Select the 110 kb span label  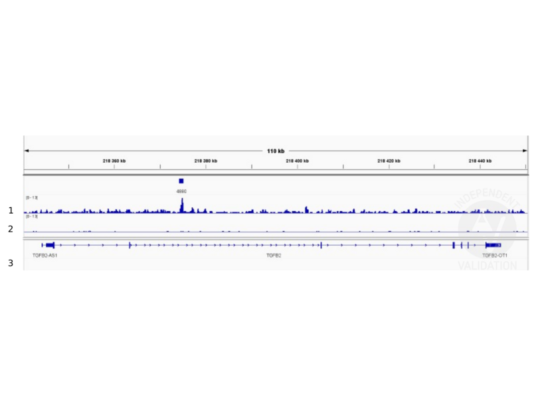click(276, 151)
